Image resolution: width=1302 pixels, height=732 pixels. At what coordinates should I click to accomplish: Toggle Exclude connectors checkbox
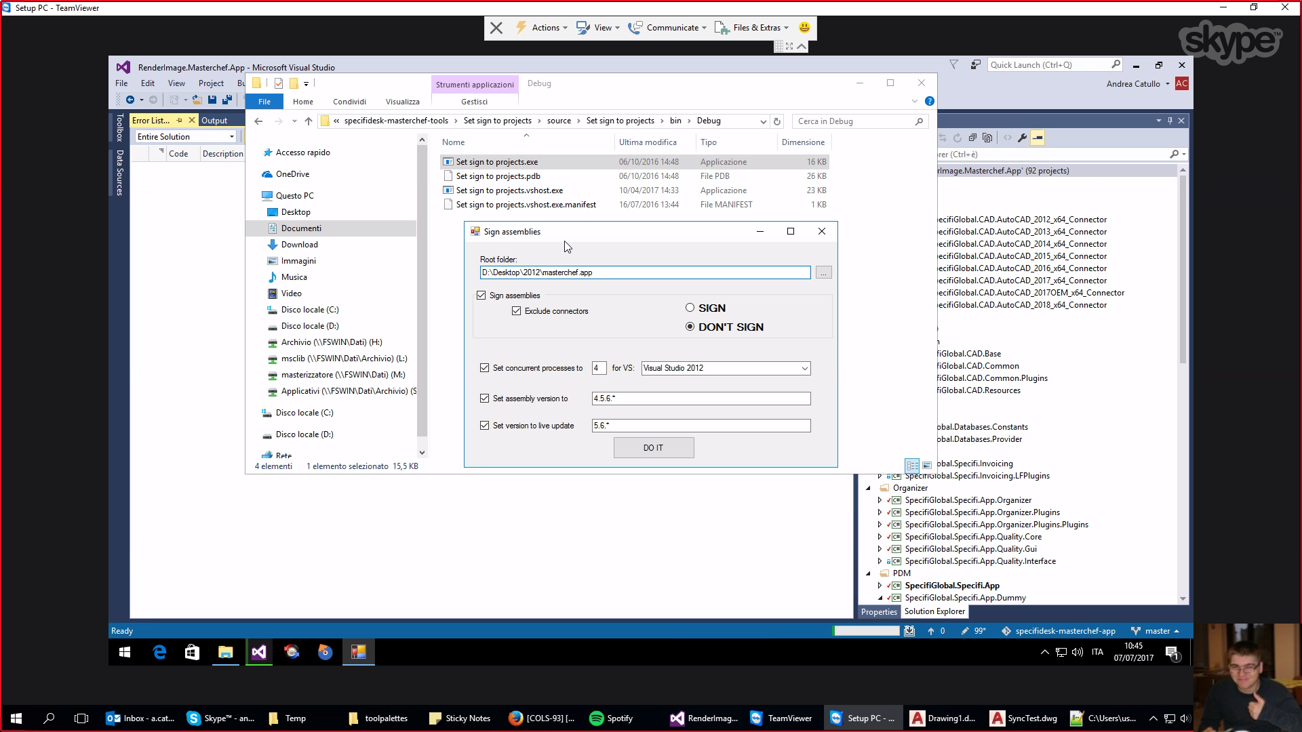pyautogui.click(x=517, y=311)
